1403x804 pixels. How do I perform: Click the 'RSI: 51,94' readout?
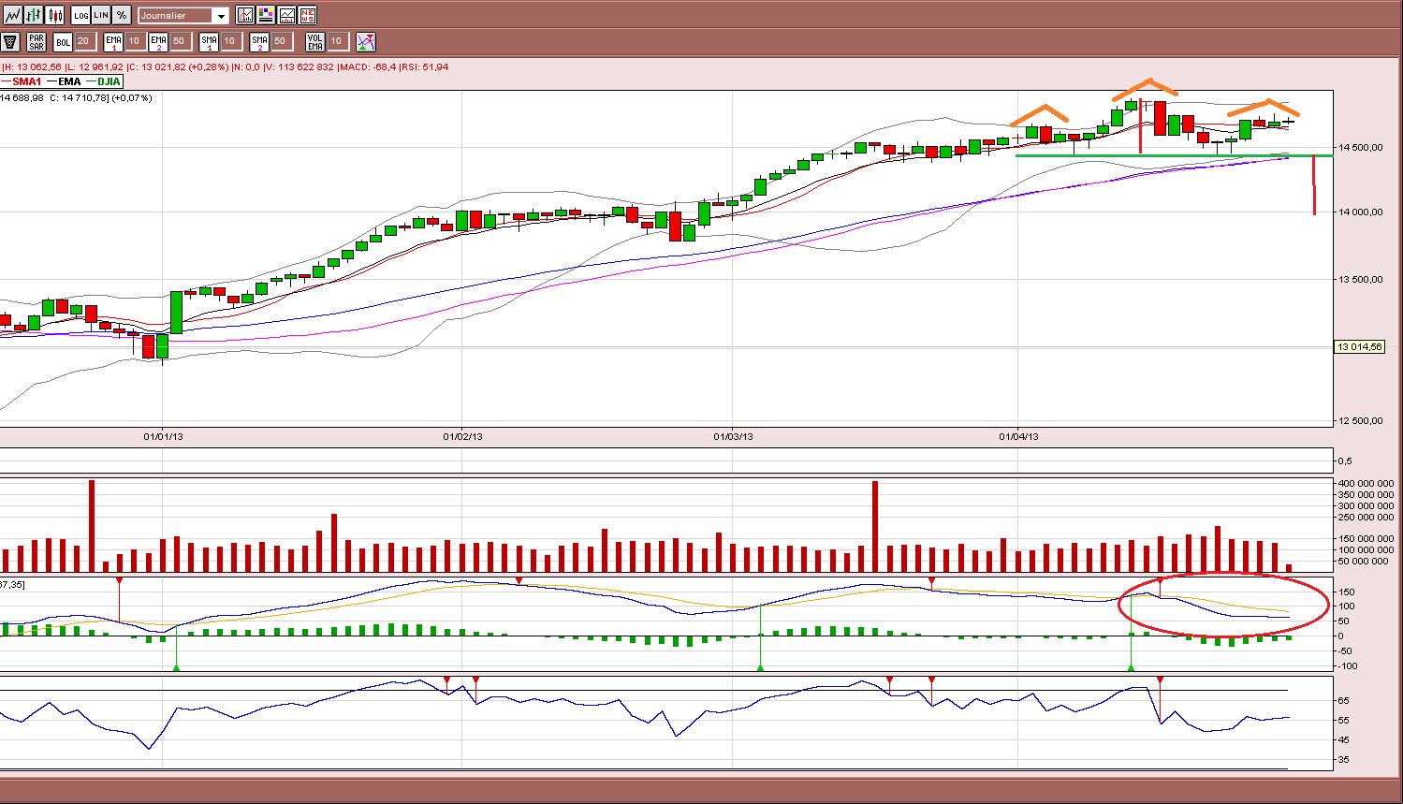(x=425, y=67)
